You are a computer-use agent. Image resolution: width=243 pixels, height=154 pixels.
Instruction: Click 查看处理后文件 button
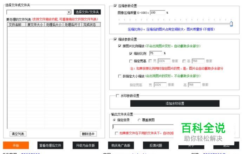50,145
